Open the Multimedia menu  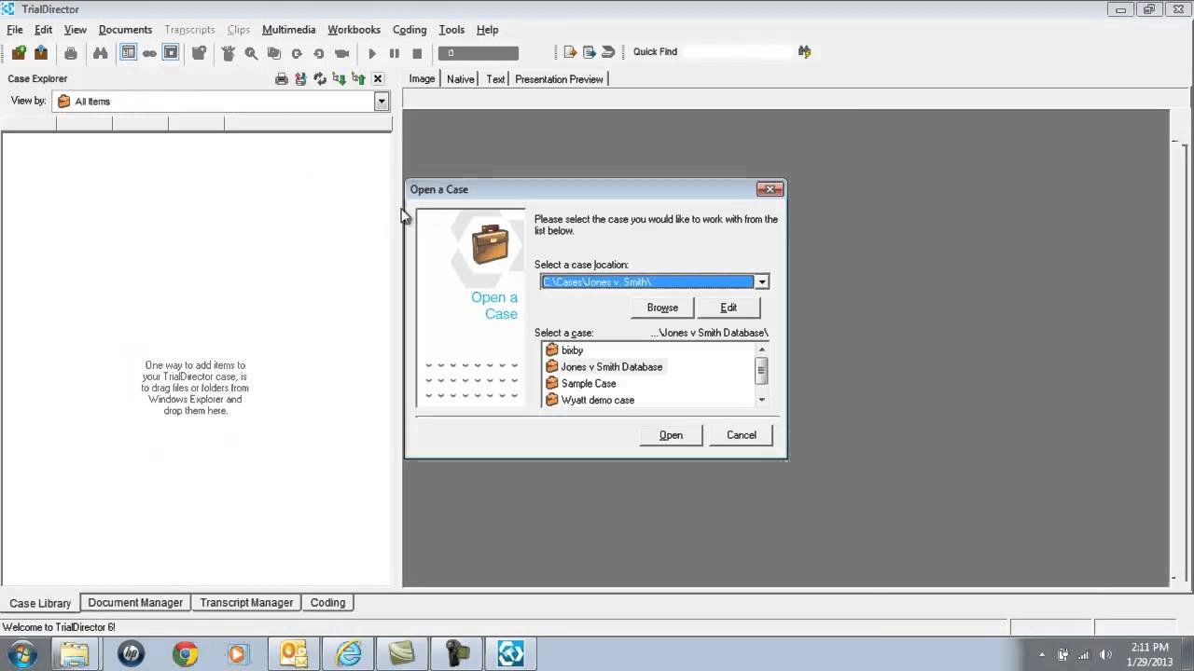[289, 30]
